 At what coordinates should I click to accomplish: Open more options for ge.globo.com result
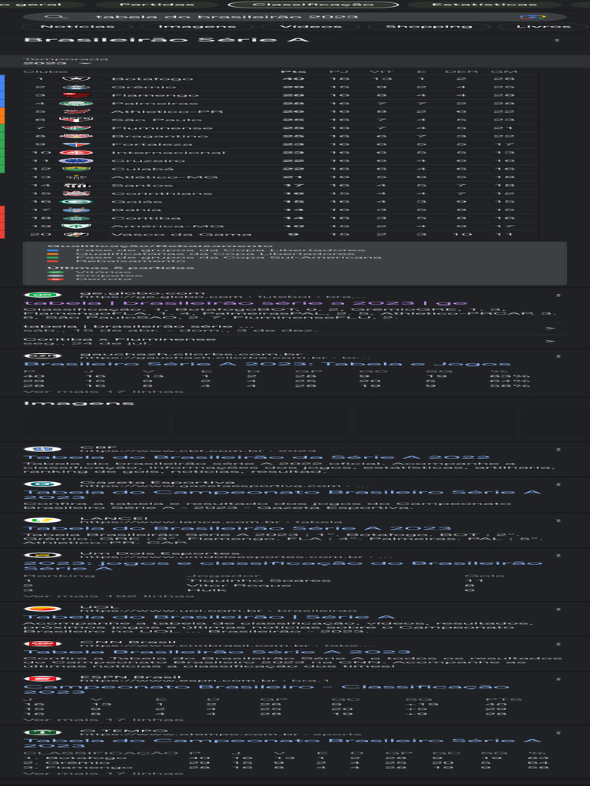(x=559, y=296)
